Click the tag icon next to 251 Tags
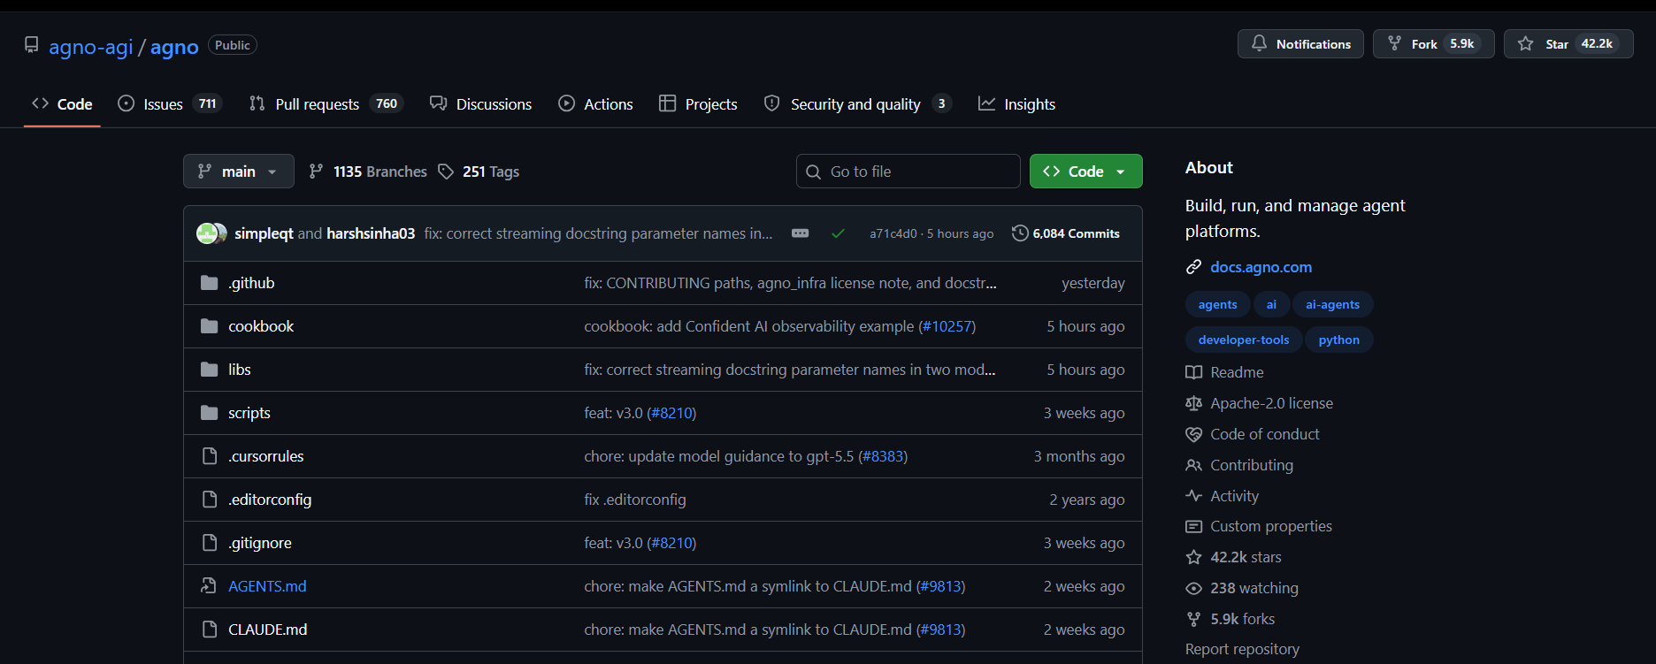Image resolution: width=1656 pixels, height=664 pixels. tap(446, 172)
